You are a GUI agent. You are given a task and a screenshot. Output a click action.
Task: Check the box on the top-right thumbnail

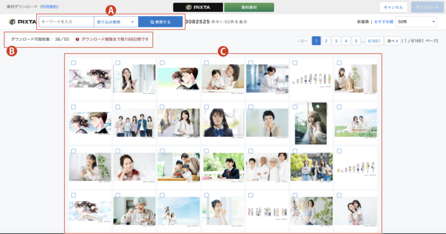(x=339, y=63)
